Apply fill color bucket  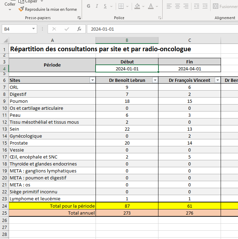point(137,6)
